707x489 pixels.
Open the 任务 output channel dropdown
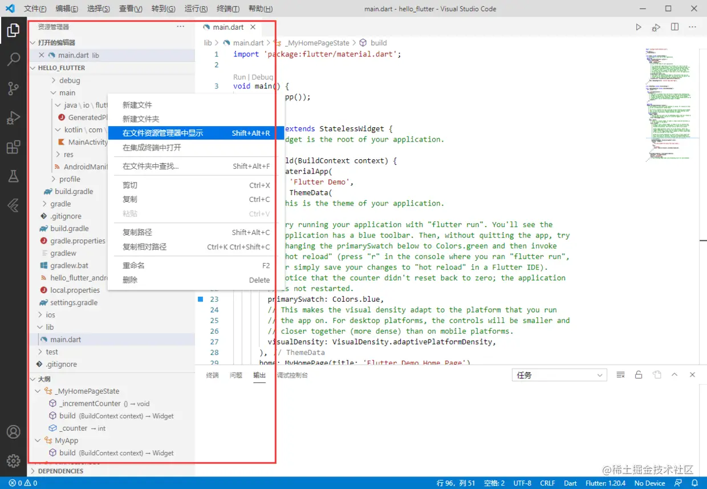point(560,375)
